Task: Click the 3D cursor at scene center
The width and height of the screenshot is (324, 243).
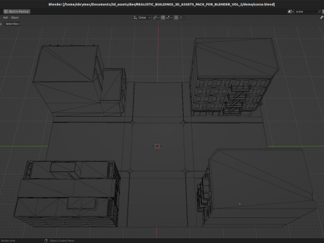Action: point(157,146)
